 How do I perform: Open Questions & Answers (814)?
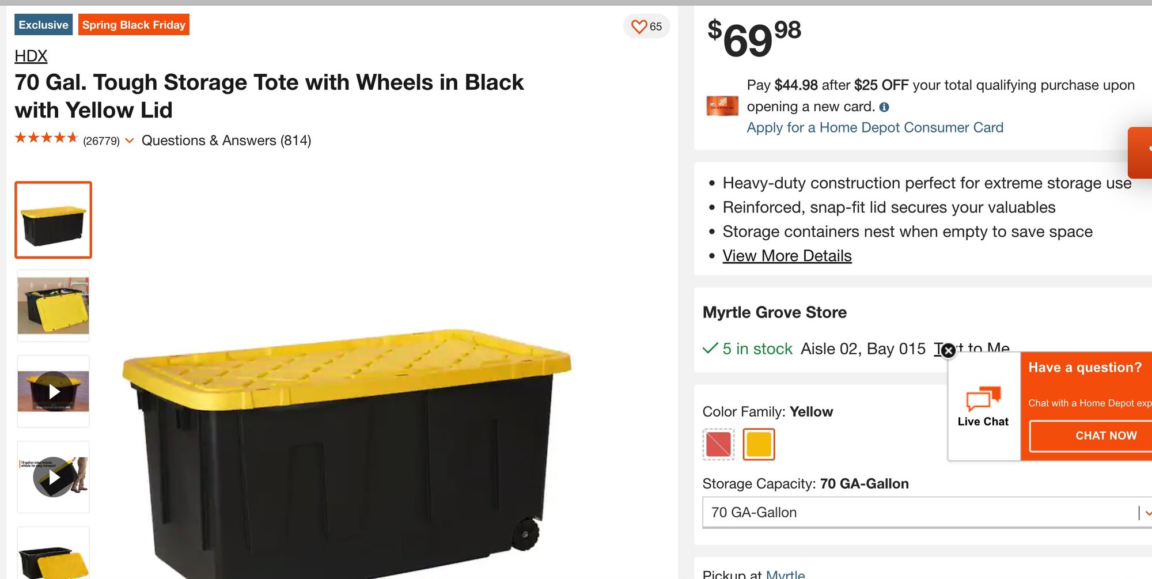coord(226,141)
